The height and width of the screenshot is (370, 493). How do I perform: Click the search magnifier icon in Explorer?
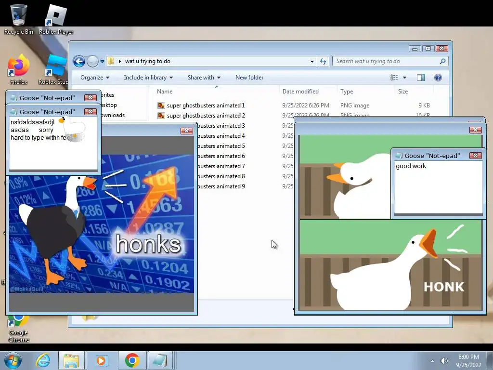click(x=442, y=61)
